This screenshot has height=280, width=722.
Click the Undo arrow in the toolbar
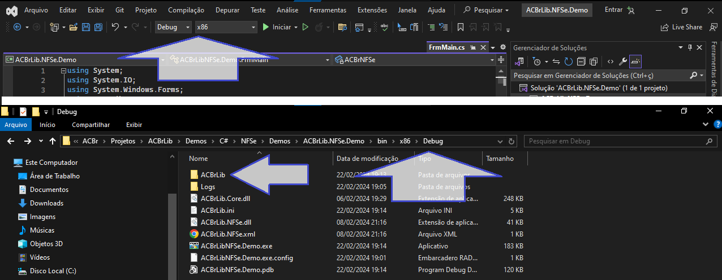115,27
